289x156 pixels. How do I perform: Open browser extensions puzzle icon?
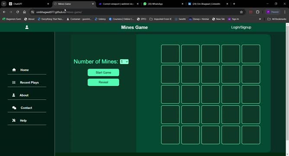(x=257, y=12)
